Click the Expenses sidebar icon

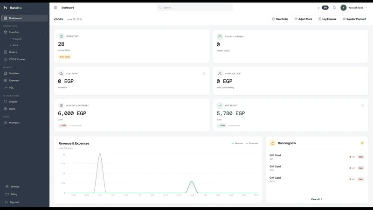6,80
